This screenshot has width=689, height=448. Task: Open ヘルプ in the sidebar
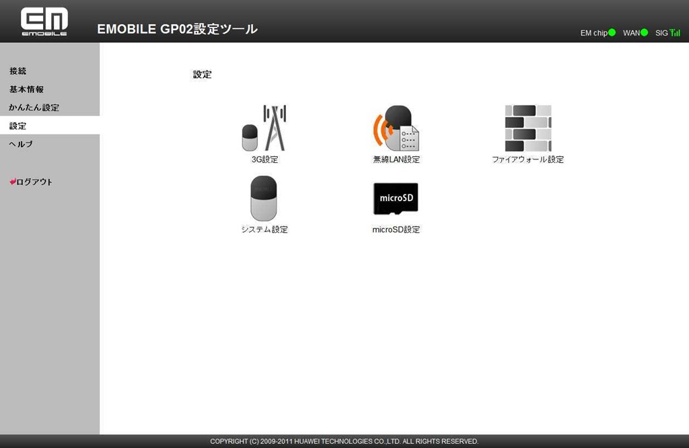point(21,144)
